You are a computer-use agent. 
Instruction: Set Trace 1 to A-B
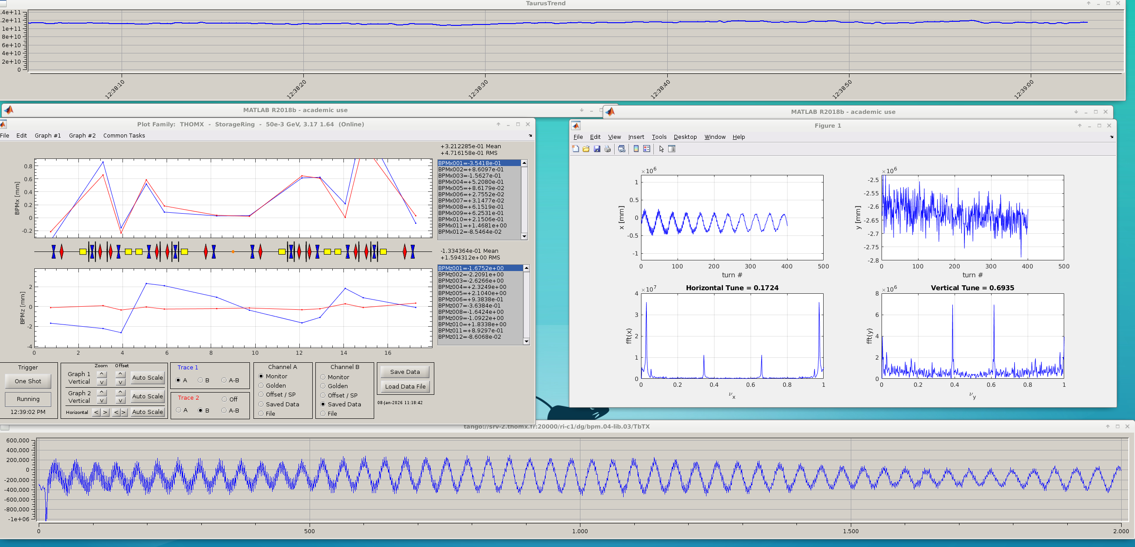(x=224, y=381)
